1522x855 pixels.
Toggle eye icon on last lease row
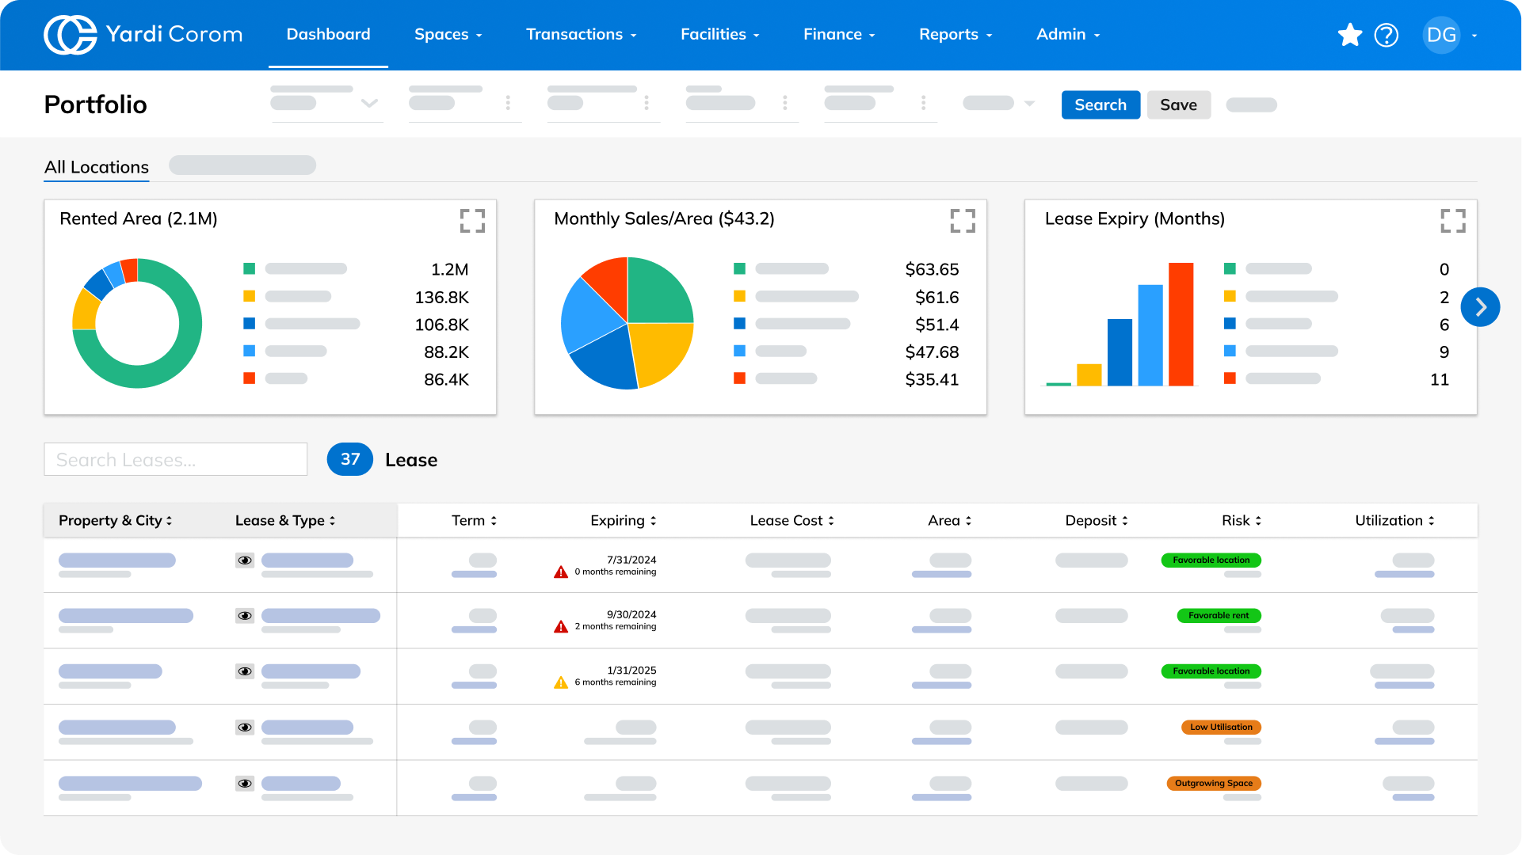coord(245,784)
